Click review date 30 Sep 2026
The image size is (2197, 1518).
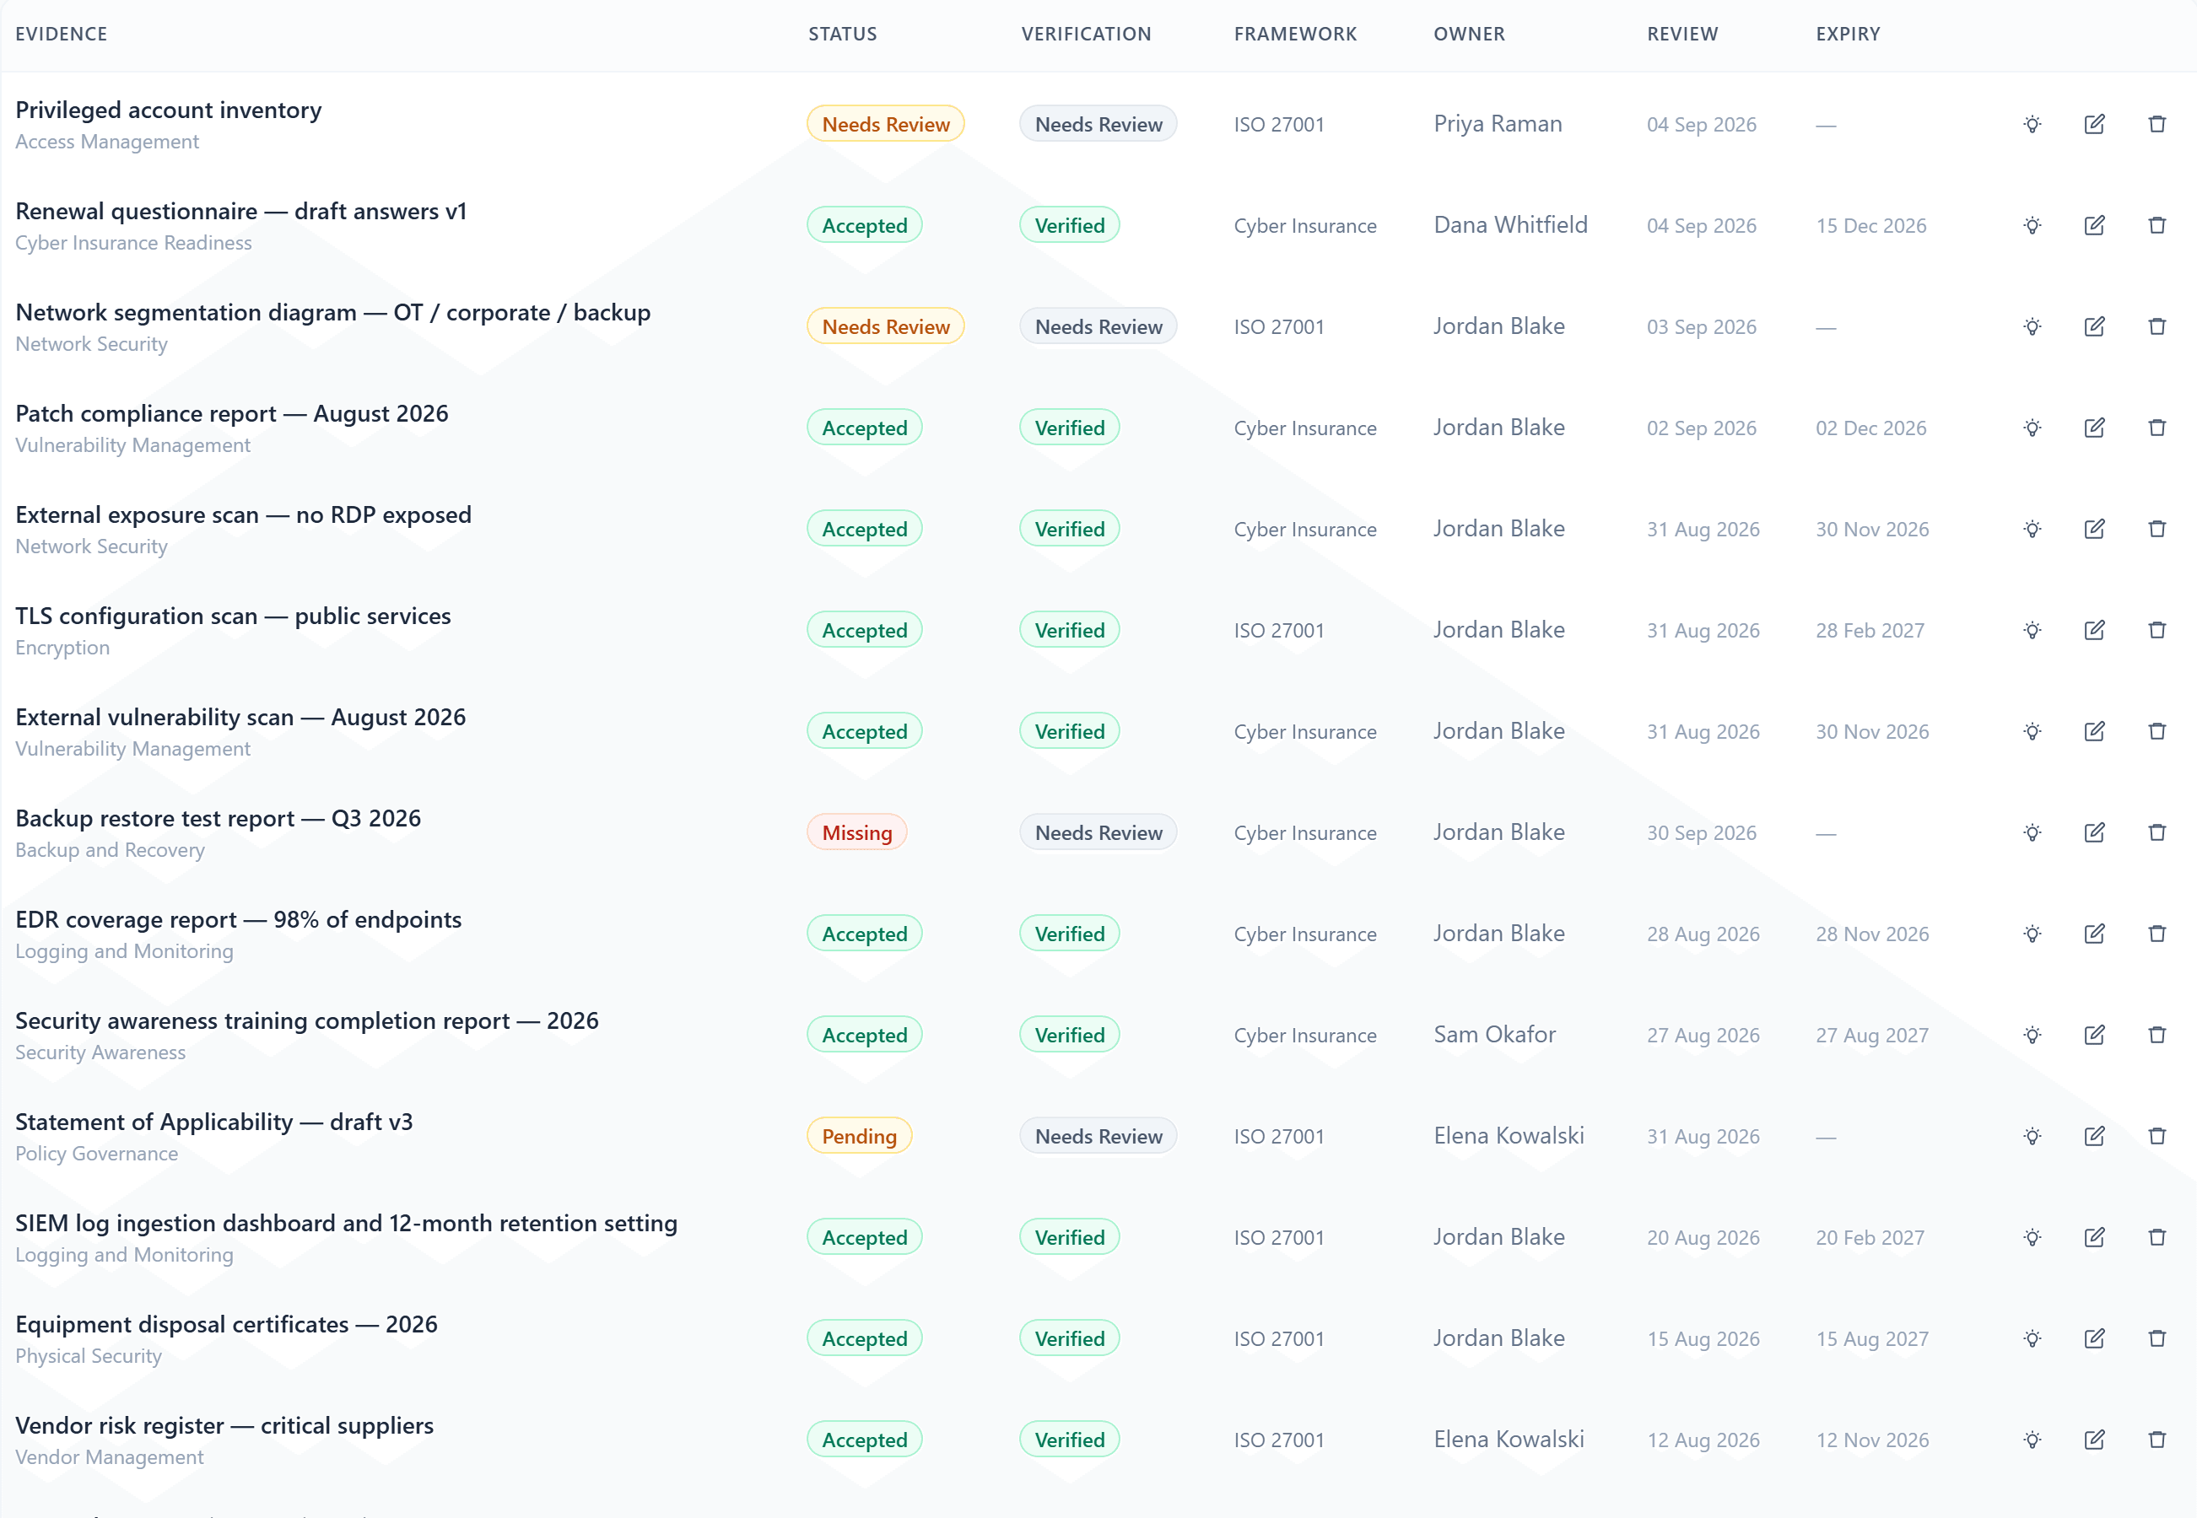point(1701,833)
